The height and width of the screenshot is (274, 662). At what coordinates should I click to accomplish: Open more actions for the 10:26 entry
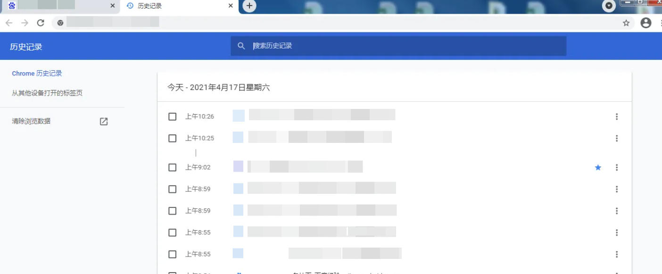pyautogui.click(x=616, y=116)
